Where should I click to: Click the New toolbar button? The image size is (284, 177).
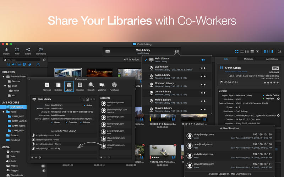(x=17, y=51)
